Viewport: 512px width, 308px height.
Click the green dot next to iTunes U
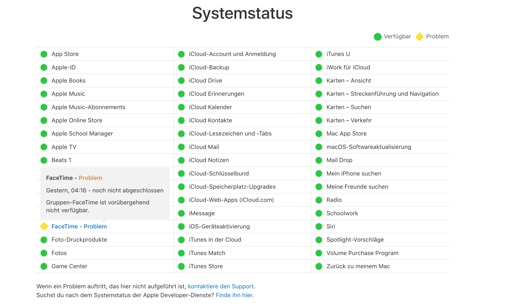[x=319, y=54]
